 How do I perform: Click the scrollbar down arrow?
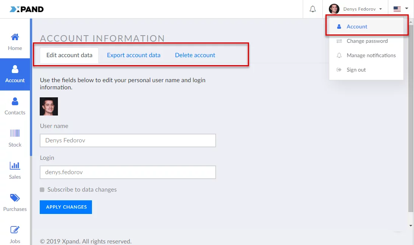click(411, 226)
